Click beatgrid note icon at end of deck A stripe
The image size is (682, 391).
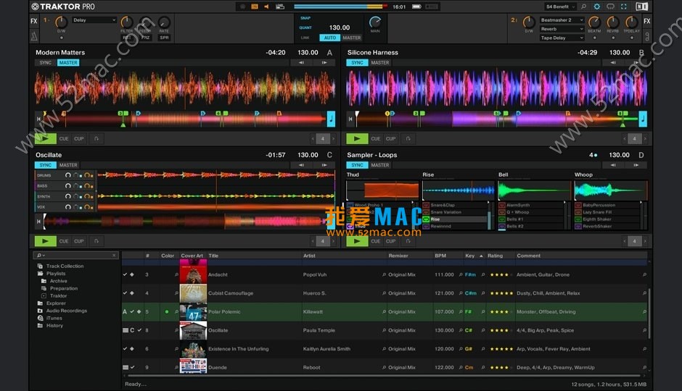(331, 119)
